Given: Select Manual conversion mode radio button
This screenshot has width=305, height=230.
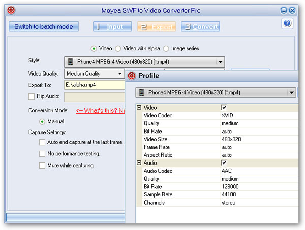Looking at the screenshot, I should click(42, 122).
